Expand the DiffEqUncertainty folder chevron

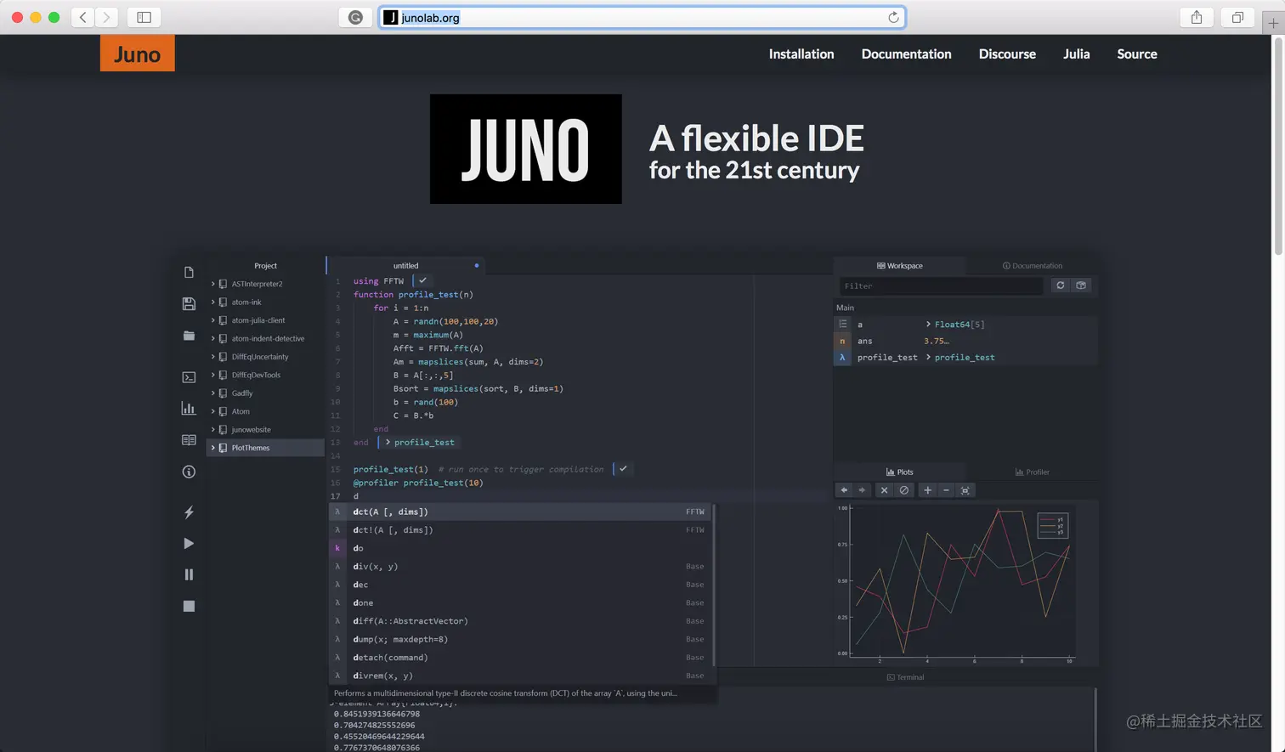213,357
